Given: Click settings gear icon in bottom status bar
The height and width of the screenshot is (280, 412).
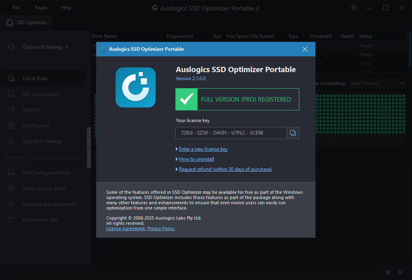Looking at the screenshot, I should (388, 272).
